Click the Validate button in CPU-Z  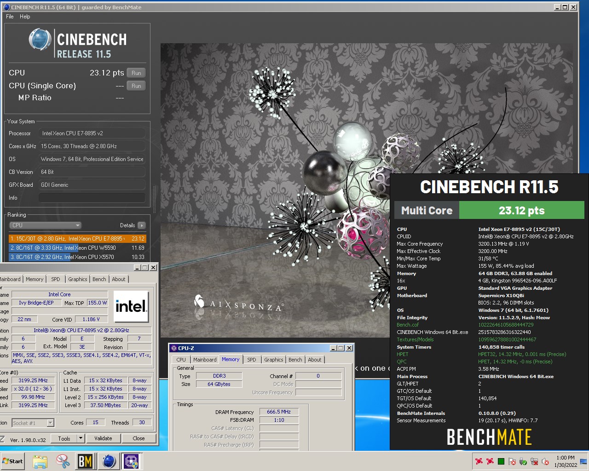pyautogui.click(x=103, y=438)
